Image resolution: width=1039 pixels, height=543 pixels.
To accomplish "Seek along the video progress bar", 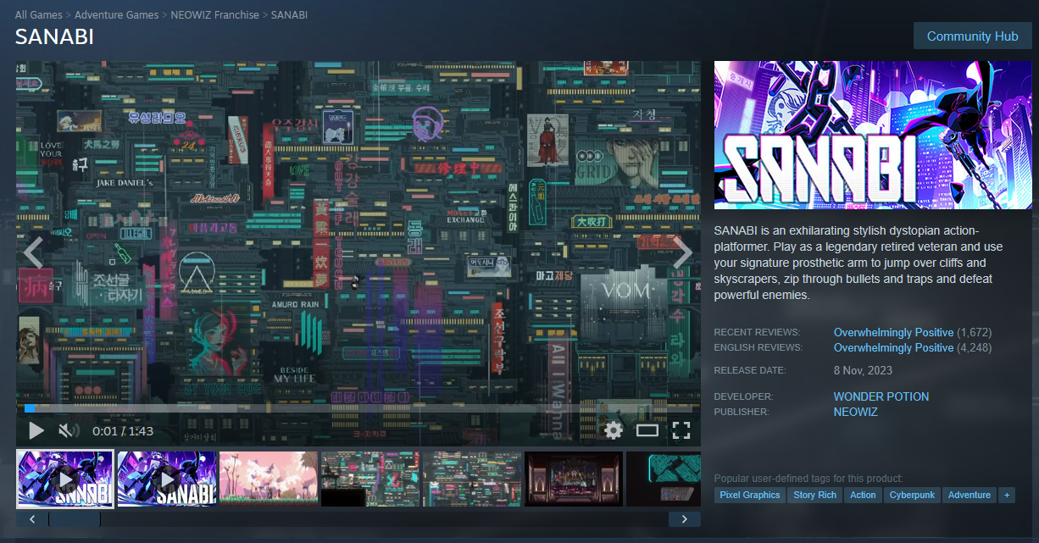I will [x=358, y=408].
